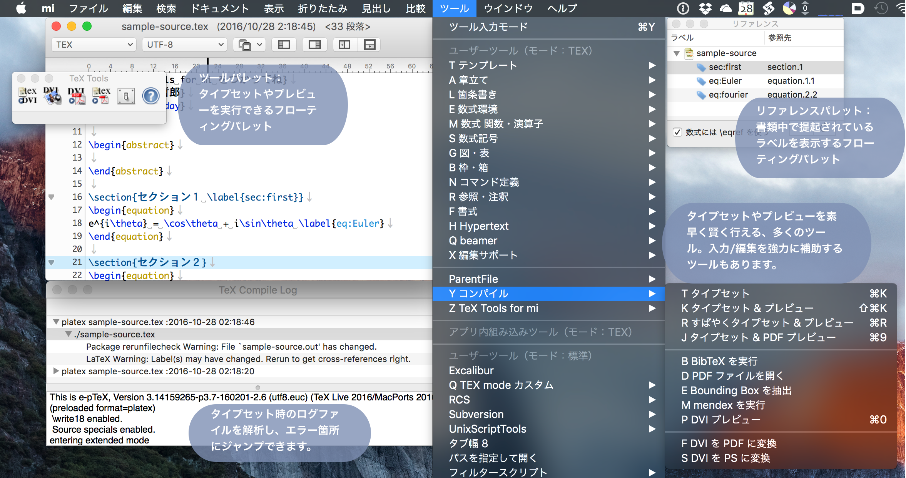The width and height of the screenshot is (906, 478).
Task: Click the DVI preview icon in TeX Tools
Action: pyautogui.click(x=52, y=96)
